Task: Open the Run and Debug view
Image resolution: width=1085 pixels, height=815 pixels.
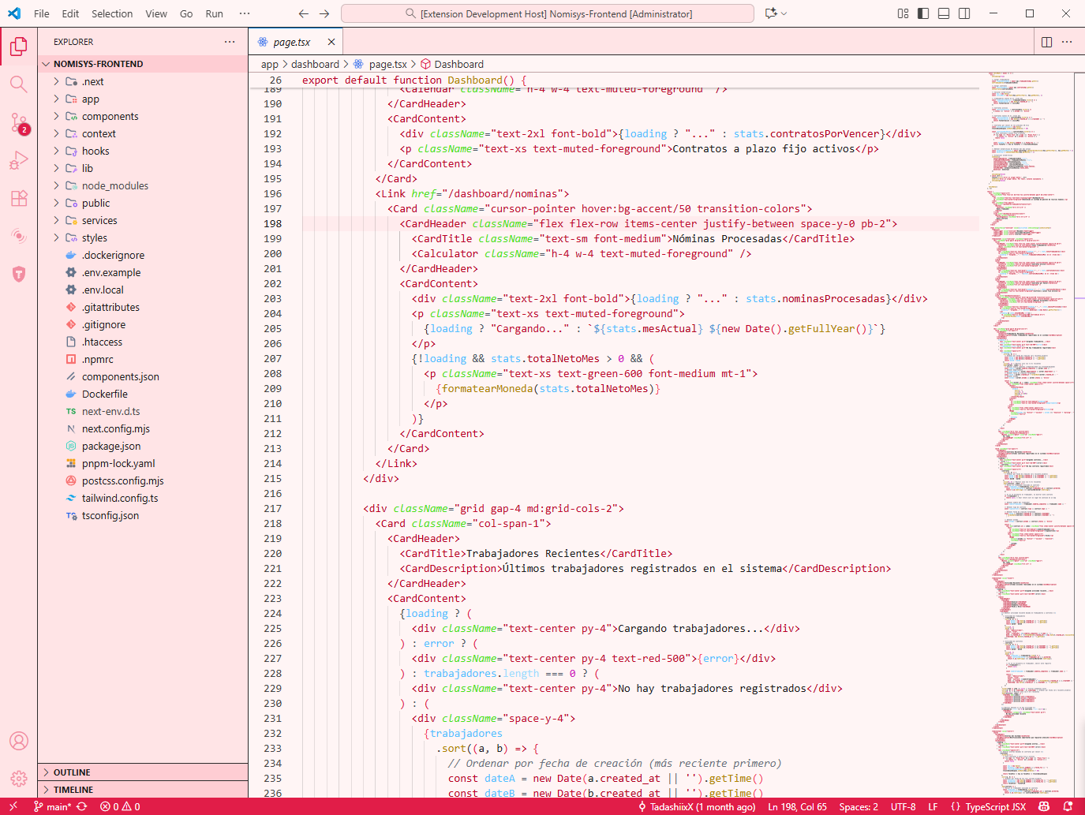Action: point(19,160)
